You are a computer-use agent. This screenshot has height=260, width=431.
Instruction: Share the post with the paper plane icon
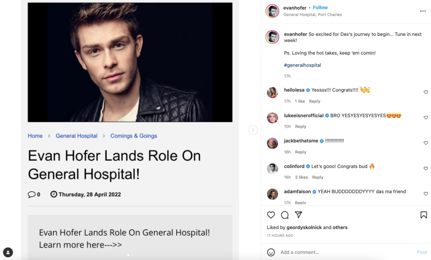(298, 215)
